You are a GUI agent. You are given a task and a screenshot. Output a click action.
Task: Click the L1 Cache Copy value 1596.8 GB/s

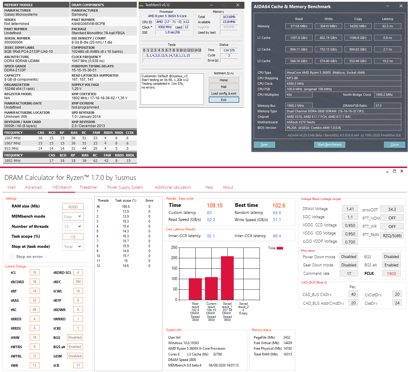pos(358,38)
